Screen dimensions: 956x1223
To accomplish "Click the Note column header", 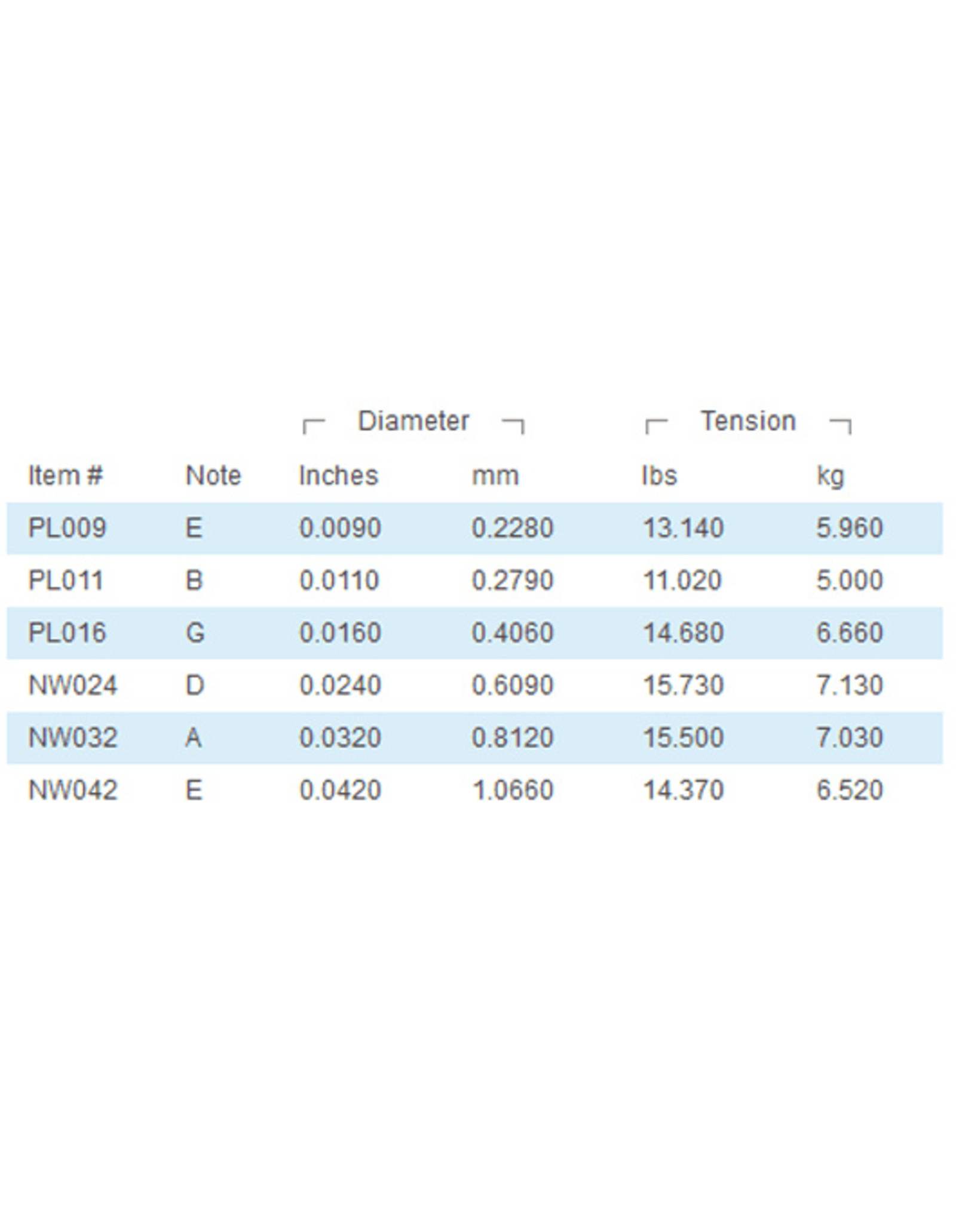I will click(x=213, y=476).
